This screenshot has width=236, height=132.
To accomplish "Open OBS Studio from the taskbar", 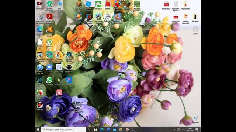I will click(x=133, y=129).
